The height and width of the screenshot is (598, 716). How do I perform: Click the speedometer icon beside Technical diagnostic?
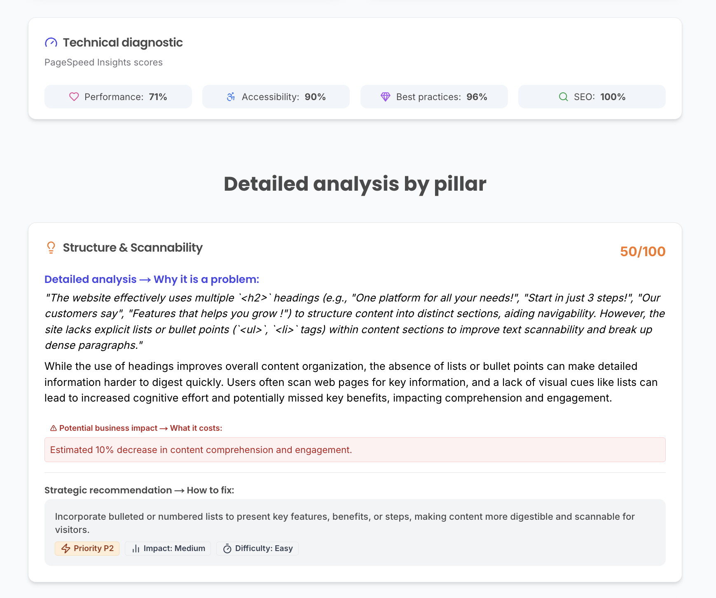pos(51,42)
